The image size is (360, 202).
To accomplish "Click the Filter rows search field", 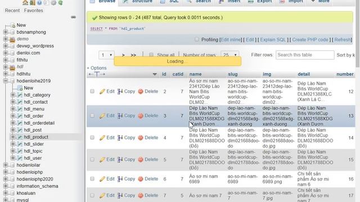I will (x=305, y=55).
